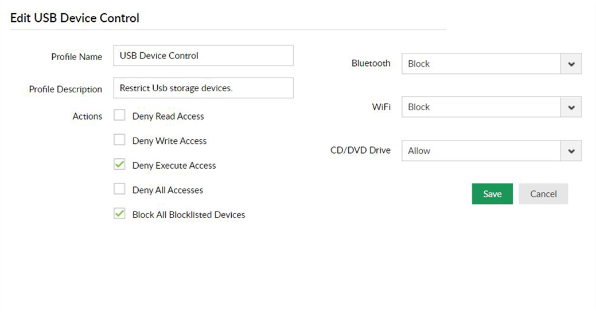Click the 'CD/DVD Drive' label text
This screenshot has height=312, width=596.
pos(360,150)
